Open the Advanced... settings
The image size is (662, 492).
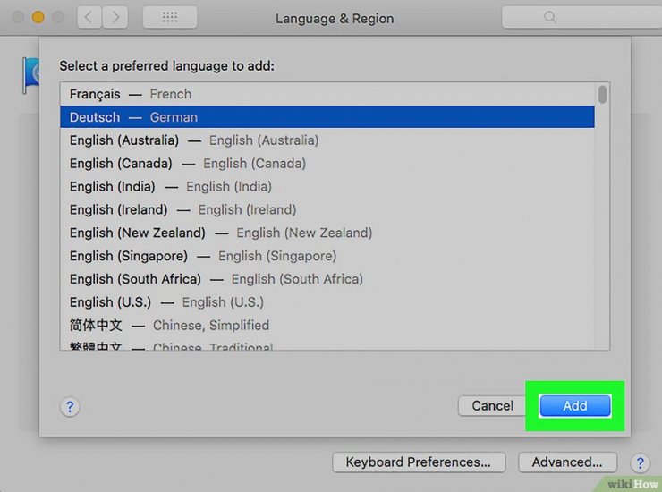pyautogui.click(x=567, y=462)
